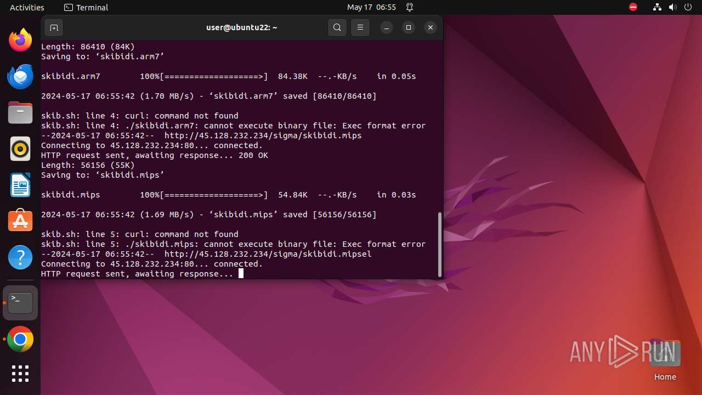
Task: Open the terminal search tool
Action: click(337, 27)
